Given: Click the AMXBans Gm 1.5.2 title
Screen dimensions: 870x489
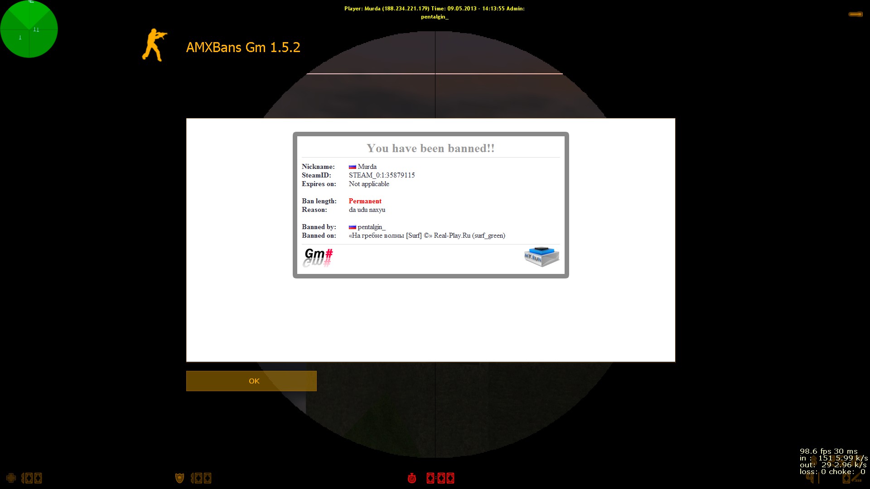Looking at the screenshot, I should 243,48.
